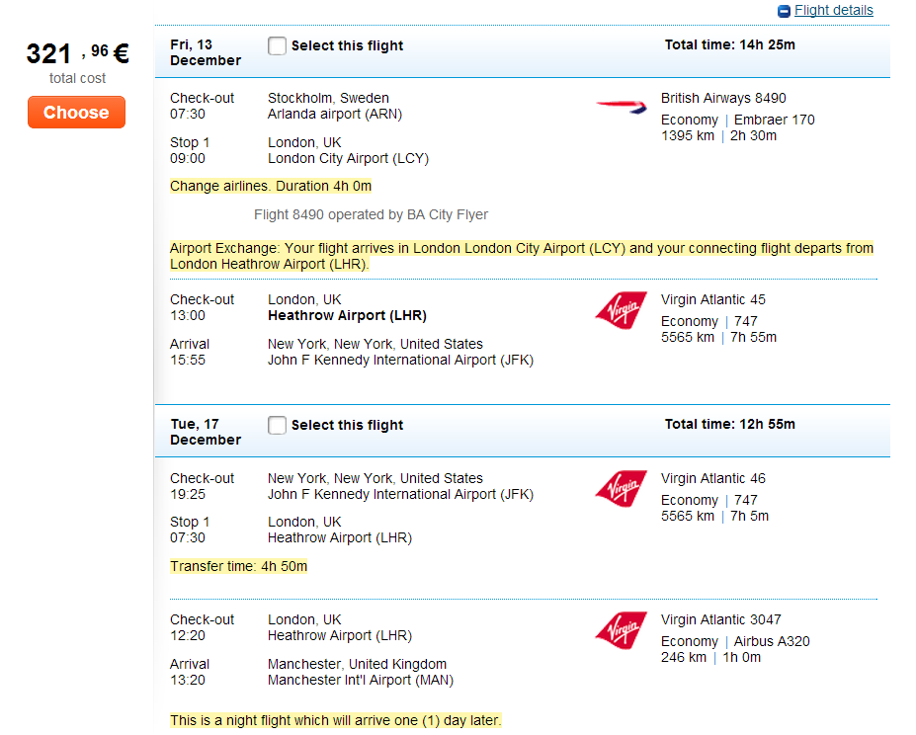Tick the Fri, 13 December flight checkbox

[x=278, y=45]
